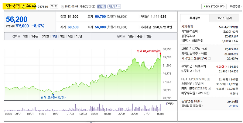Switch to the 호가10단계 tab
This screenshot has height=123, width=243.
(x=224, y=18)
